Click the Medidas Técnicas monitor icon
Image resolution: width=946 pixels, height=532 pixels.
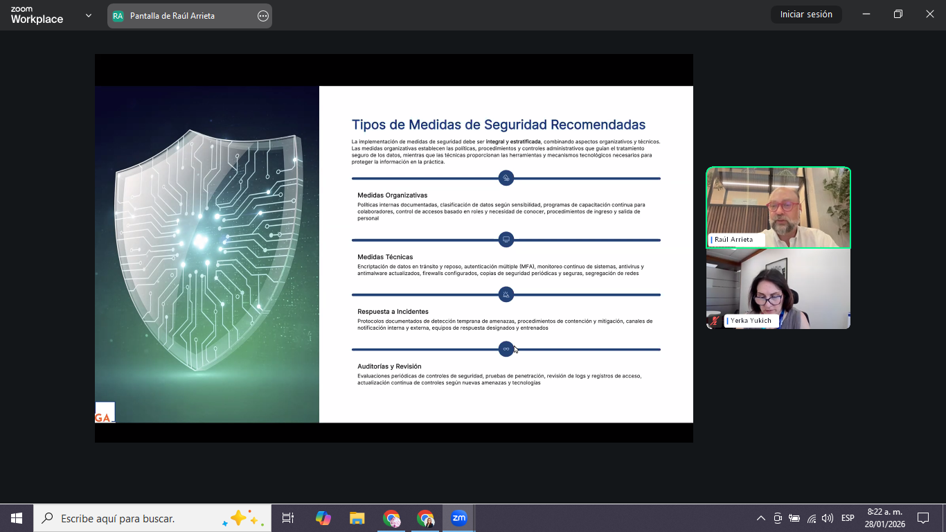(x=506, y=240)
